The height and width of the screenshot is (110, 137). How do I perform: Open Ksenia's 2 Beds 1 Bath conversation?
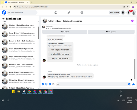click(x=19, y=66)
